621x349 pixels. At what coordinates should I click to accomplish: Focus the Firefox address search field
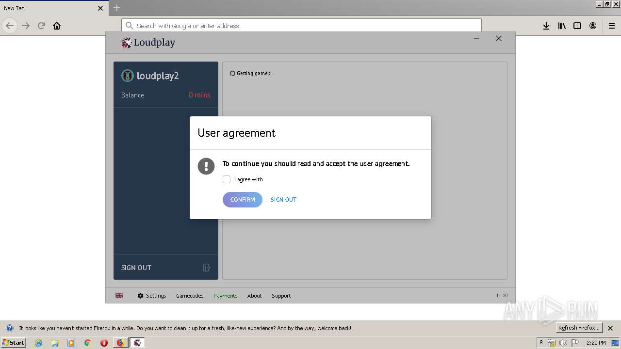pyautogui.click(x=301, y=26)
